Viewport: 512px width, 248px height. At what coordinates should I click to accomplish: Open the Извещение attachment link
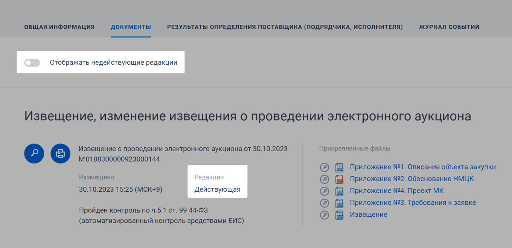coord(369,215)
